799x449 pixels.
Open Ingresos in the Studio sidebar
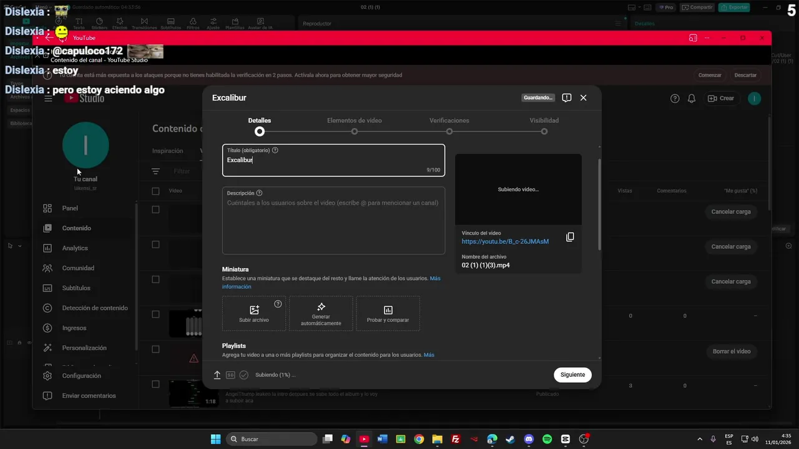tap(85, 328)
